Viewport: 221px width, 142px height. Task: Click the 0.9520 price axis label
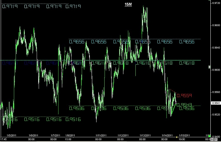(216, 114)
